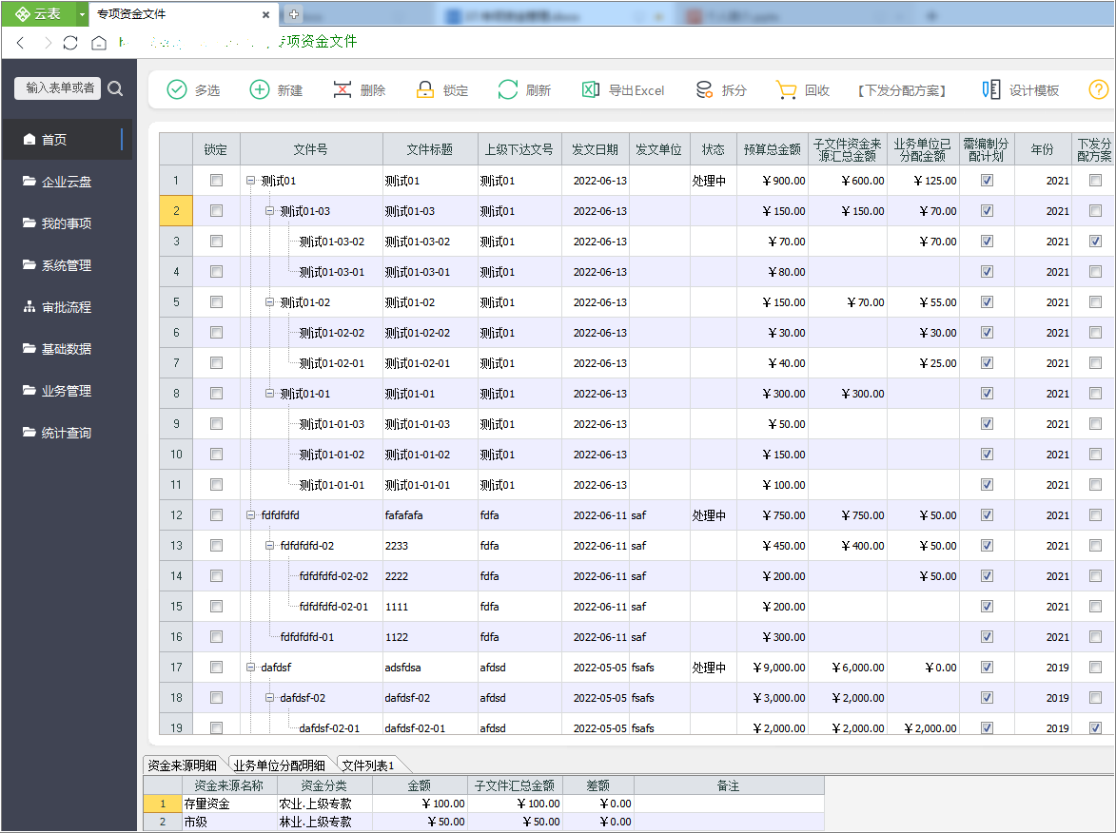Close the 专项资金文件 tab

(265, 14)
